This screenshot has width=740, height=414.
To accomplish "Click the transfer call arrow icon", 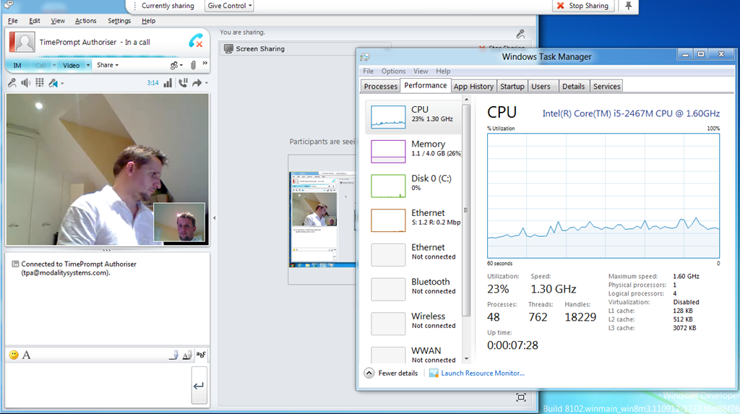I will click(x=197, y=83).
